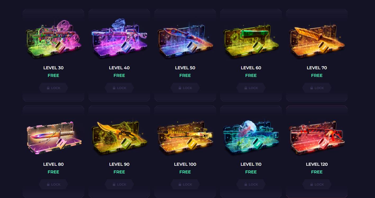This screenshot has width=375, height=198.
Task: Click the padlock icon under Level 40
Action: pyautogui.click(x=114, y=88)
